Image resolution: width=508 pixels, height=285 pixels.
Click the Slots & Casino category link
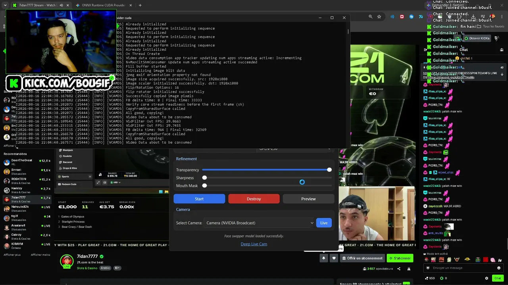[87, 268]
